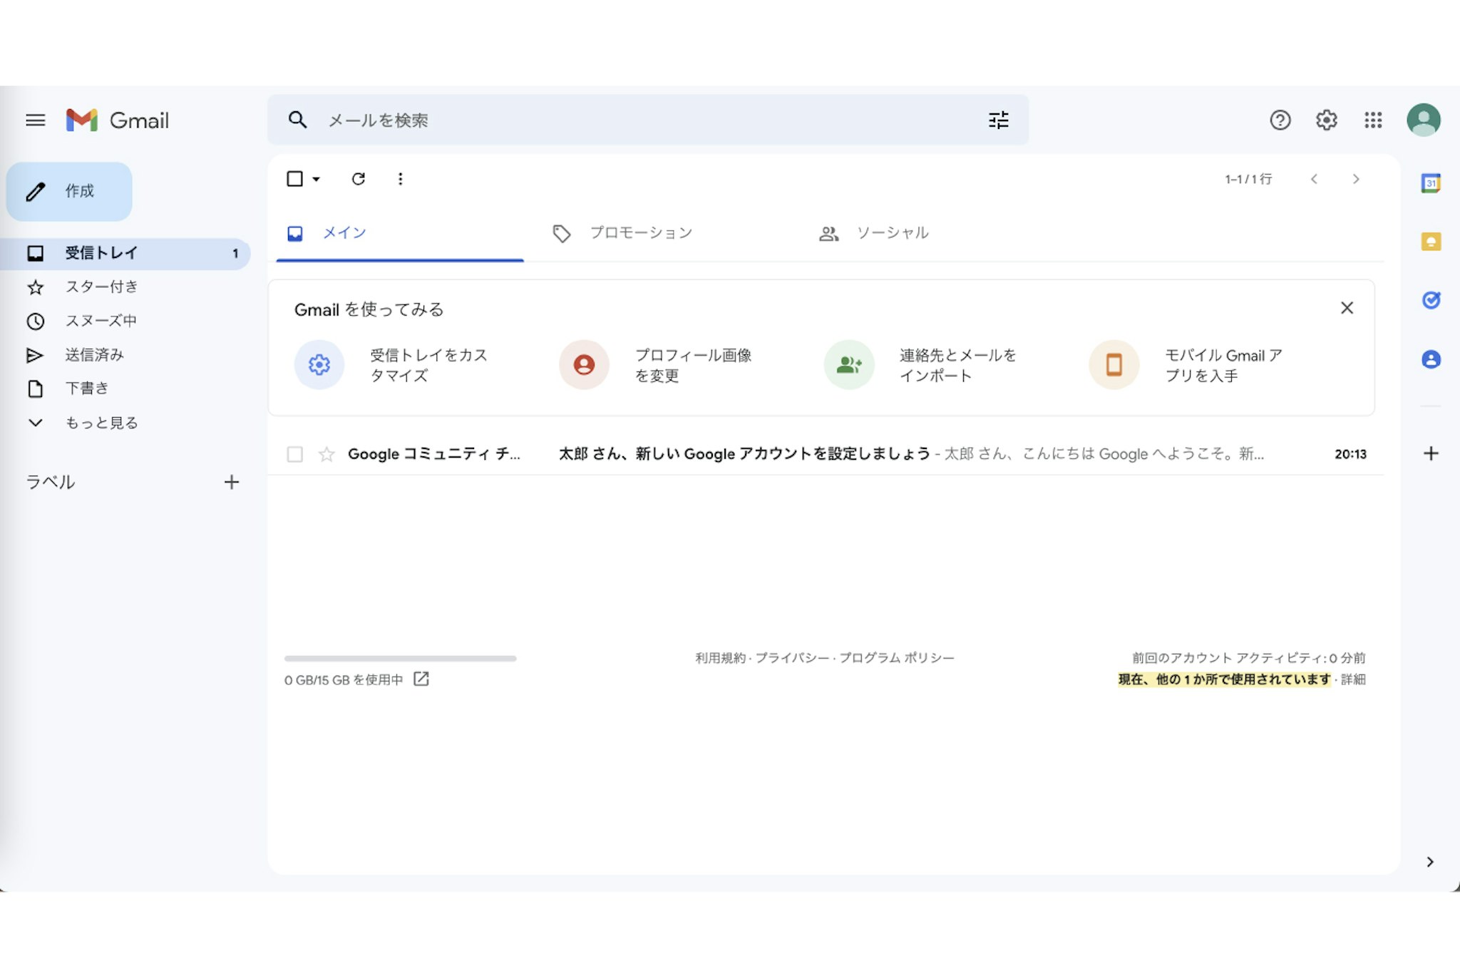Switch to the ソーシャル tab
This screenshot has width=1460, height=978.
pos(891,233)
